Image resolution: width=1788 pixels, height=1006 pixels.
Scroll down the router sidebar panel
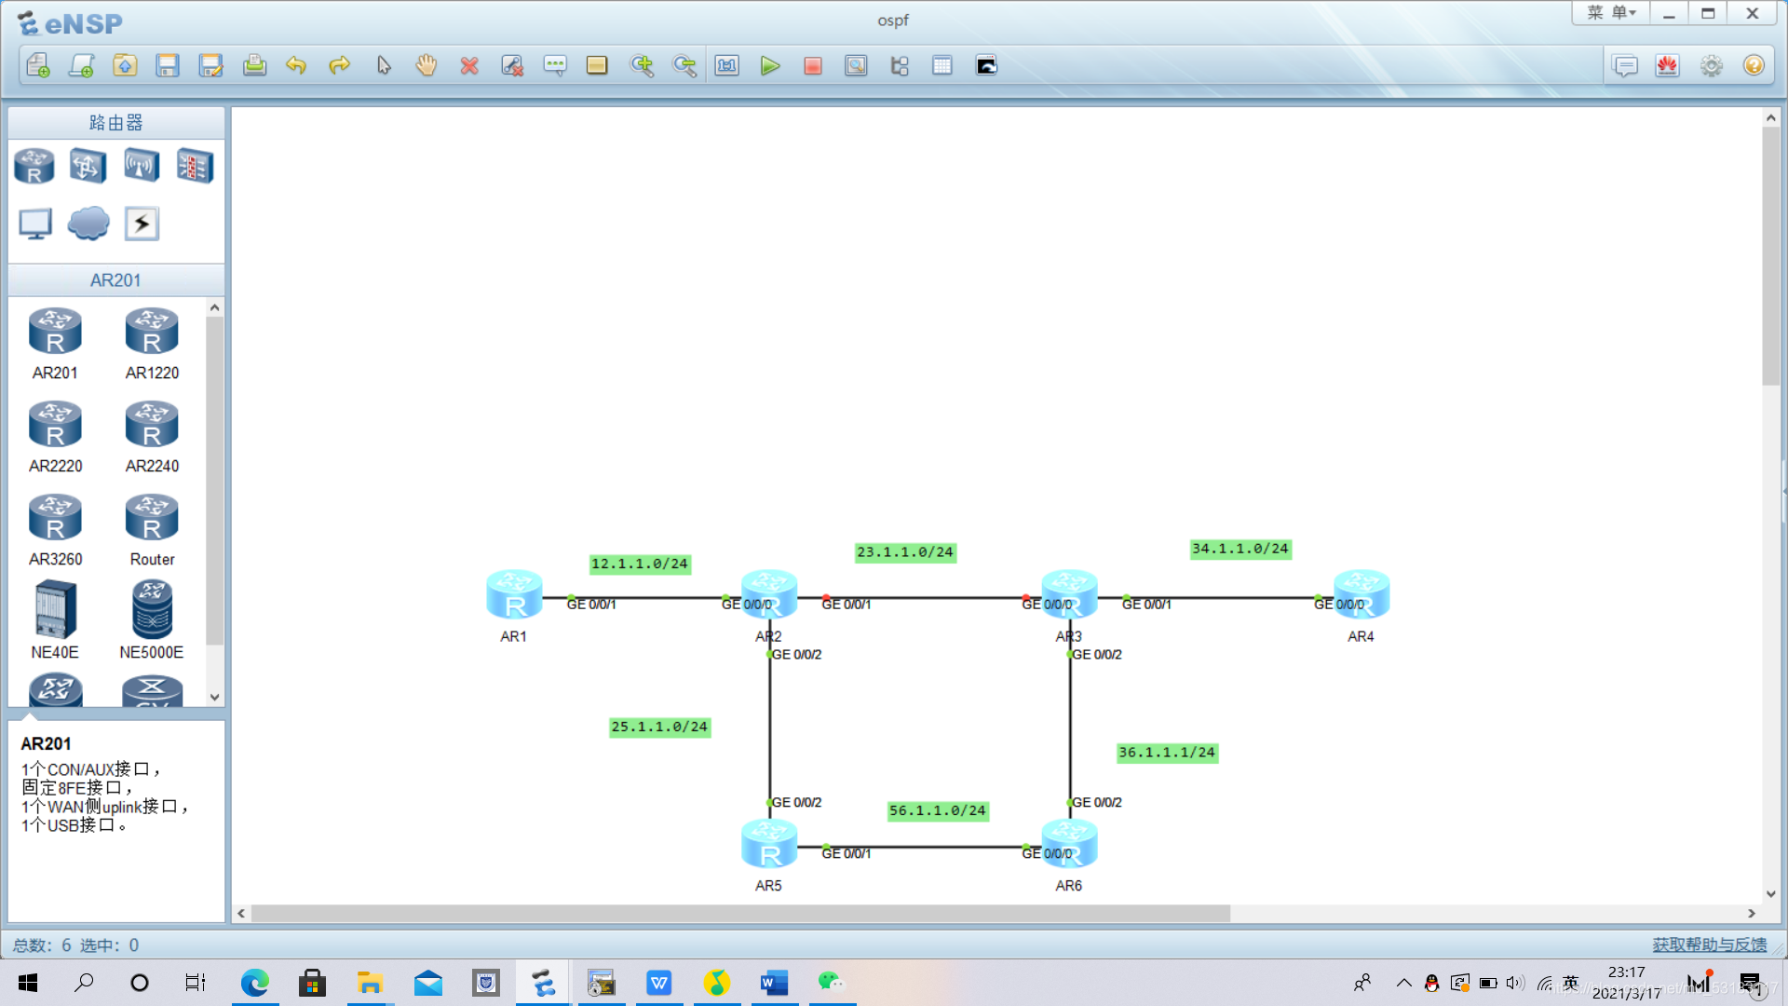tap(213, 697)
